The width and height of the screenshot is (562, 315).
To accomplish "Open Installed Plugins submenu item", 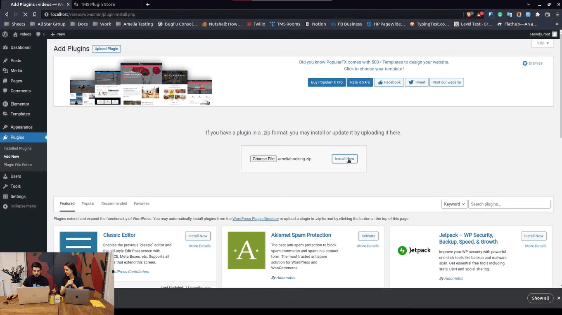I will pos(17,148).
